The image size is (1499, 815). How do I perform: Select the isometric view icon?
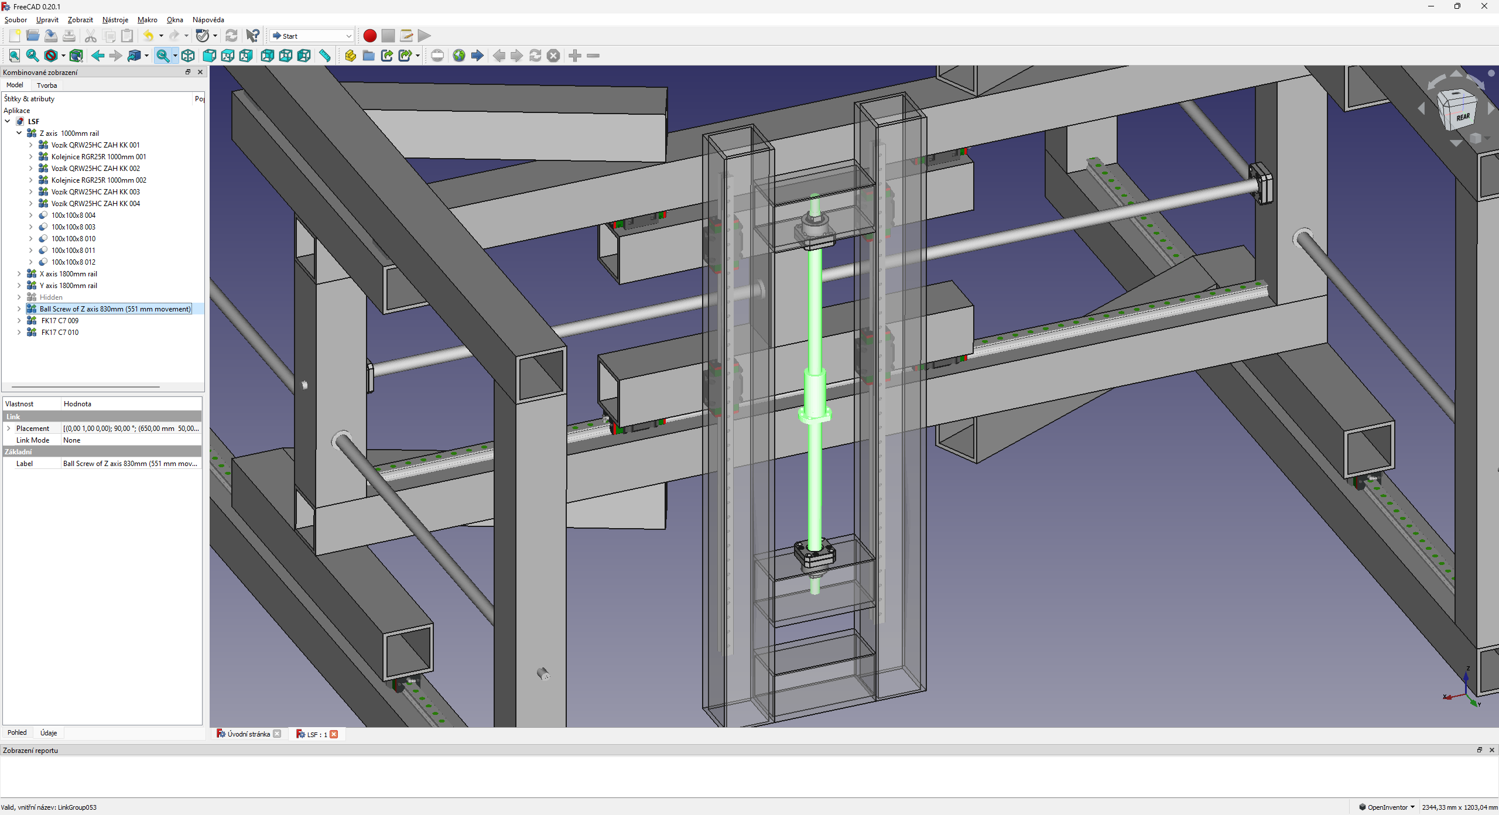coord(188,56)
